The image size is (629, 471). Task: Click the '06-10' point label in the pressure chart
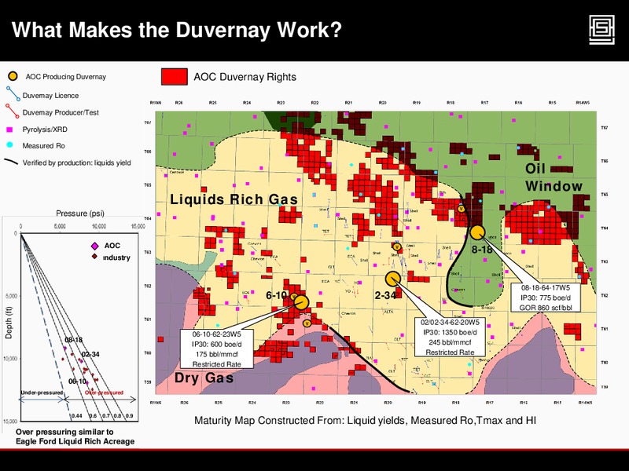[x=77, y=382]
